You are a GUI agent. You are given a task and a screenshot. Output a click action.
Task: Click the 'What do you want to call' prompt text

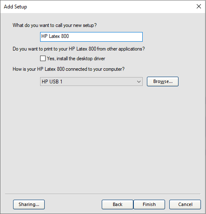[54, 25]
